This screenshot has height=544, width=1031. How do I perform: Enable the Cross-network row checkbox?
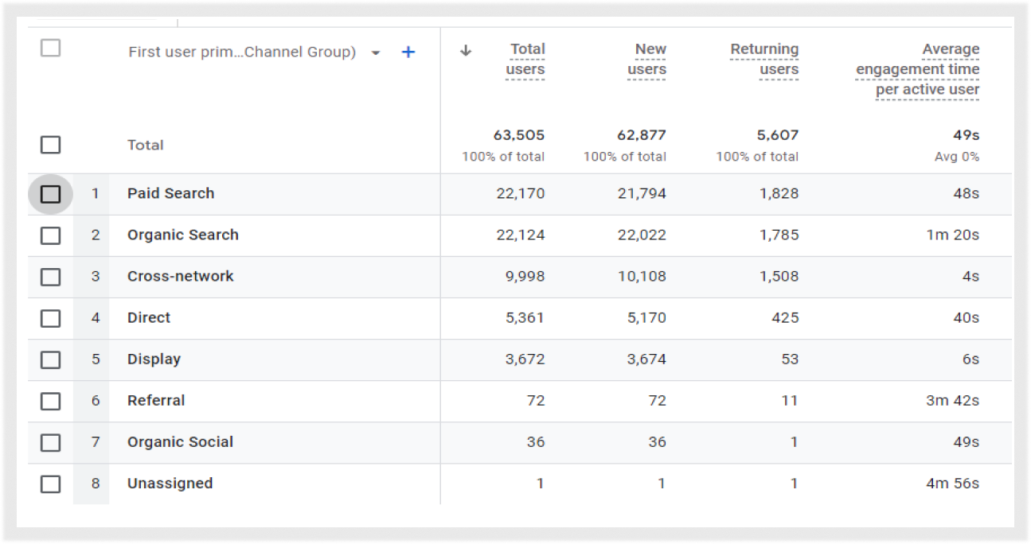click(50, 277)
